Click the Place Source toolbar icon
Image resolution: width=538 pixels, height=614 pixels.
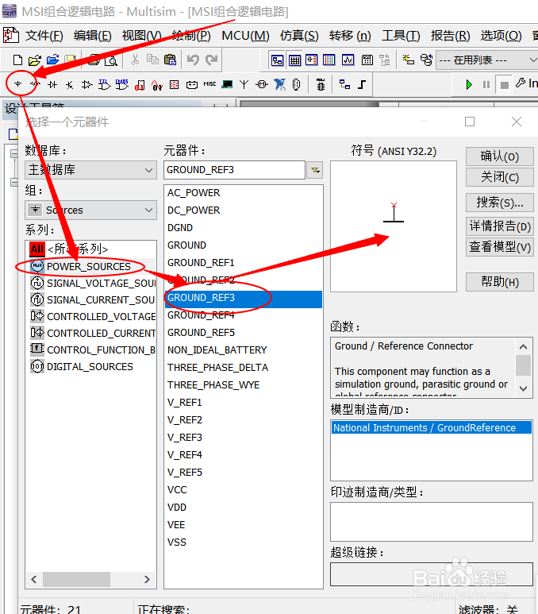pos(18,84)
